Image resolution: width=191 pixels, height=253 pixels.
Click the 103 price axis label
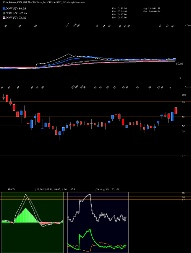coord(184,95)
